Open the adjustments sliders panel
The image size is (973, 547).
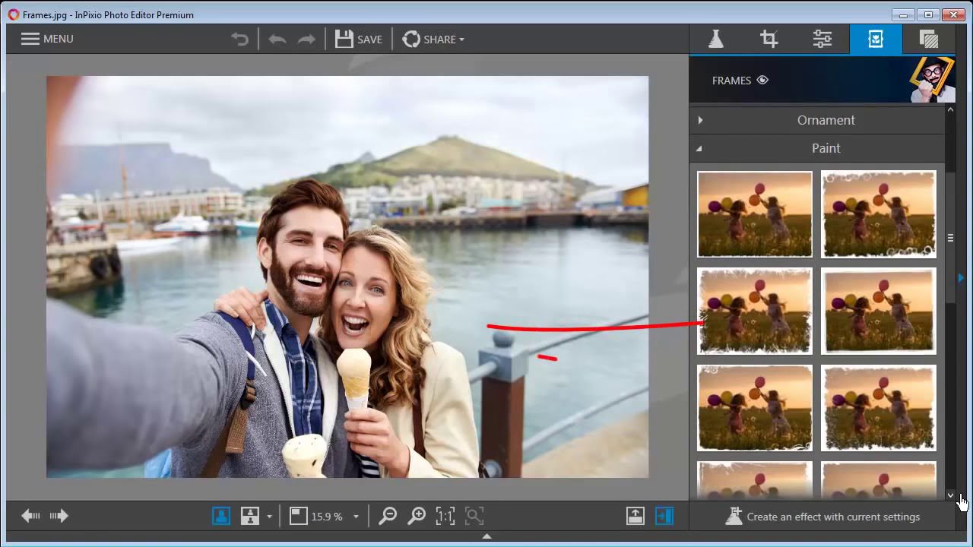pyautogui.click(x=822, y=39)
